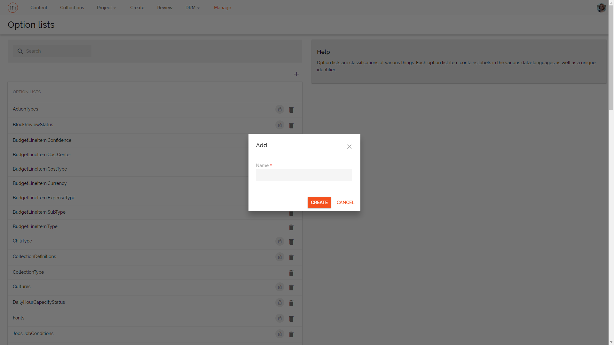Open the CollectionType option list
This screenshot has width=614, height=345.
point(28,272)
